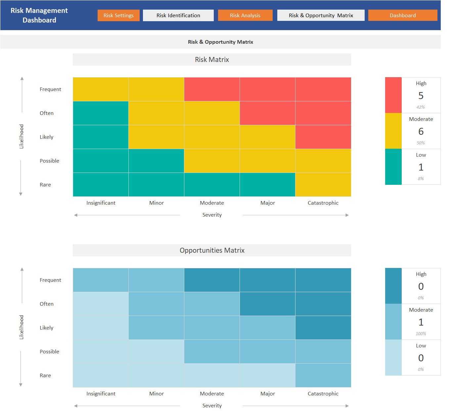Viewport: 452px width, 412px height.
Task: Click the Moderate opportunity count 1
Action: [x=421, y=322]
